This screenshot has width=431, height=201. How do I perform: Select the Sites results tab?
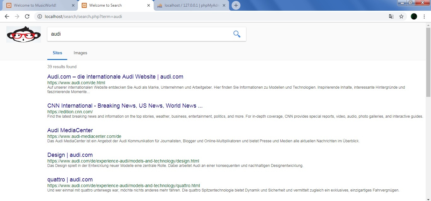click(57, 53)
